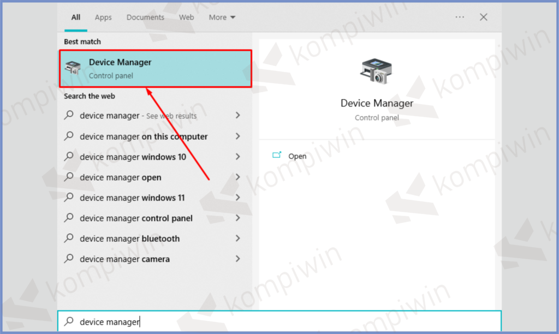Image resolution: width=559 pixels, height=334 pixels.
Task: Expand the 'device manager windows 11' chevron
Action: [237, 198]
